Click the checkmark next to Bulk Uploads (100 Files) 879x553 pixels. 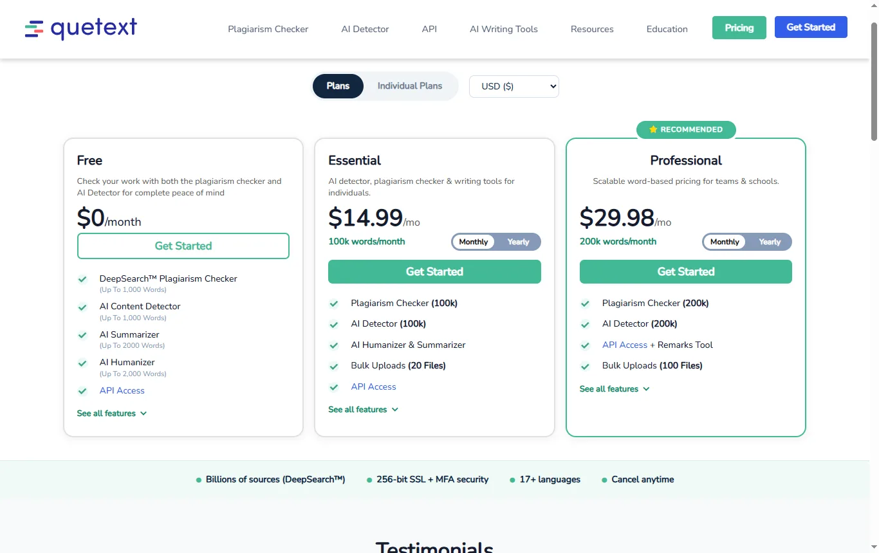(x=585, y=366)
